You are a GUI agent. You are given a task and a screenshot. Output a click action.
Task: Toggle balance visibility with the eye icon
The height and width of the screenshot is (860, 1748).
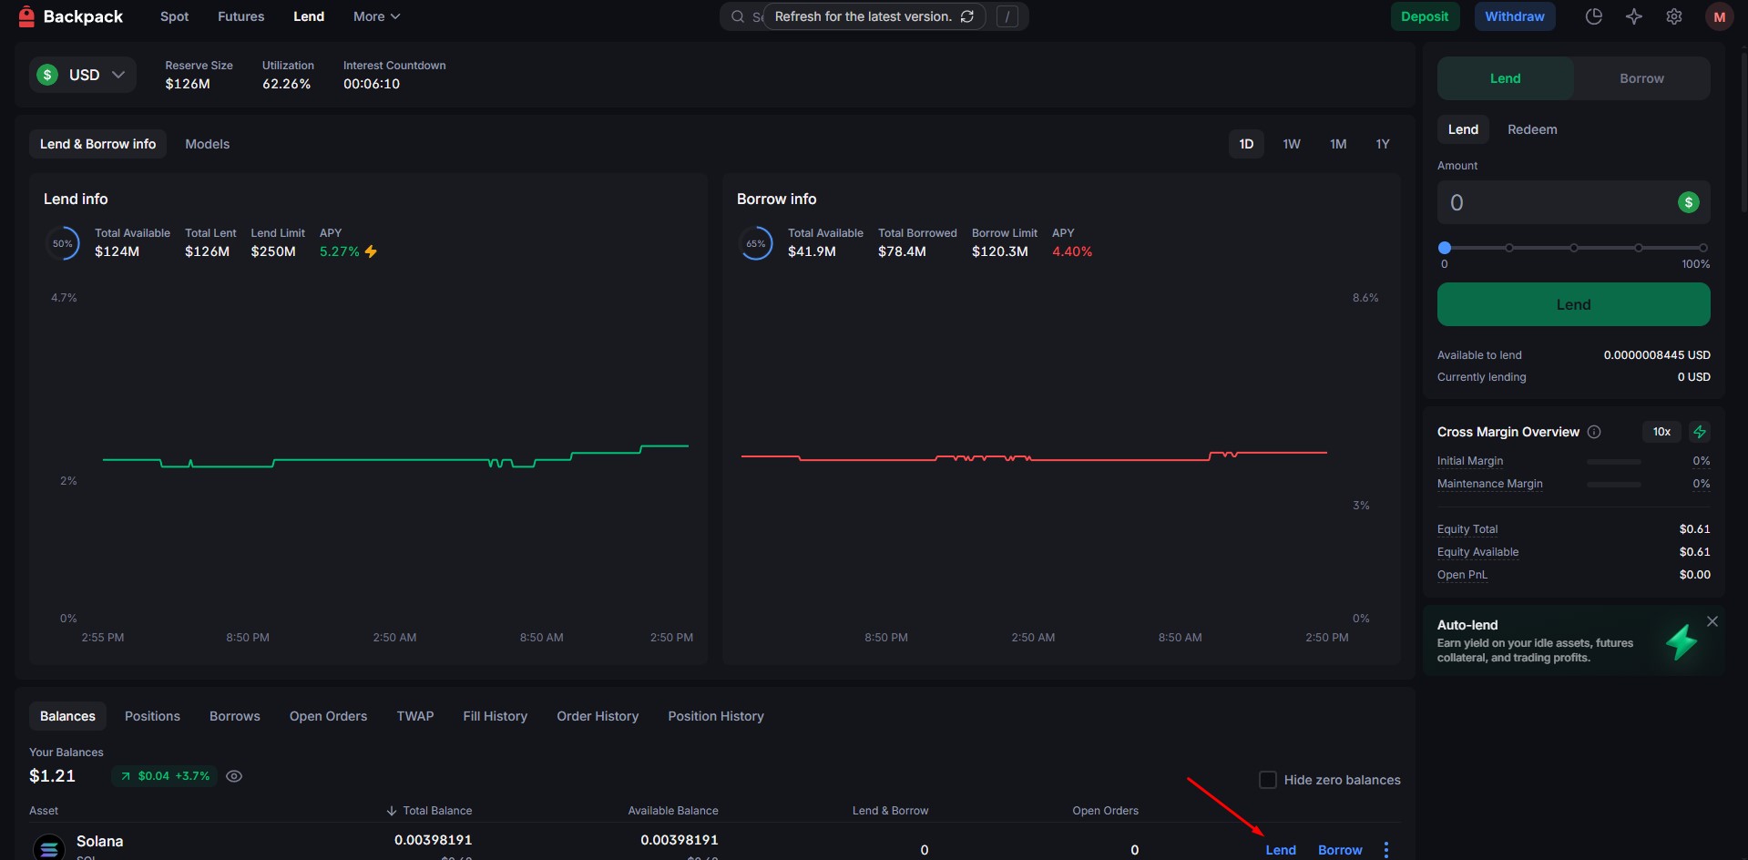(234, 776)
